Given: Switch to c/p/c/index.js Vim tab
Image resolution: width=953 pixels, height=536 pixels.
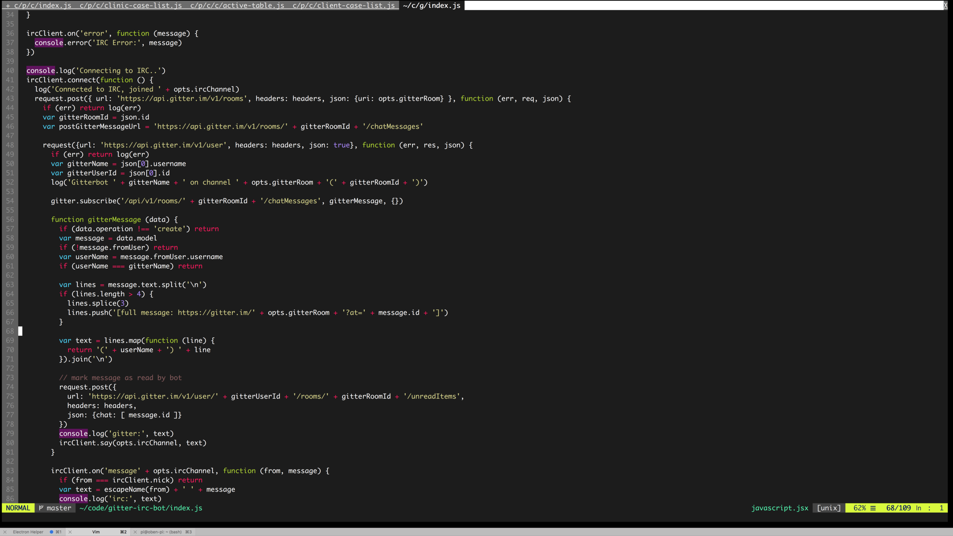Looking at the screenshot, I should click(42, 6).
